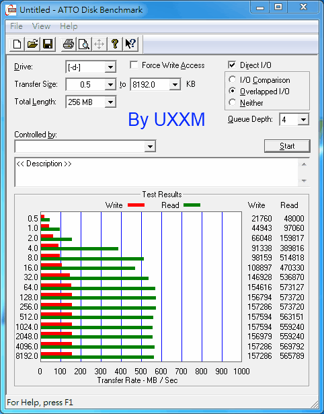Image resolution: width=324 pixels, height=414 pixels.
Task: Close the ATTO Disk Benchmark window
Action: pyautogui.click(x=303, y=7)
